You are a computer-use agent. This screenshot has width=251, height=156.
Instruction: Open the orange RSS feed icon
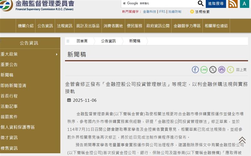pyautogui.click(x=233, y=3)
